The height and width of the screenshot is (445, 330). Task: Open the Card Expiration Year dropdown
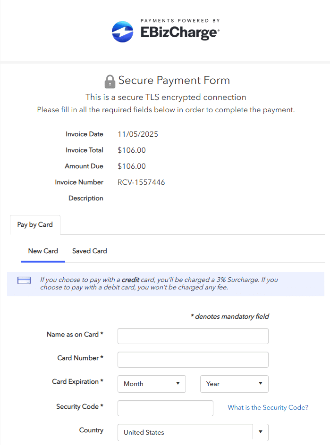tap(234, 384)
